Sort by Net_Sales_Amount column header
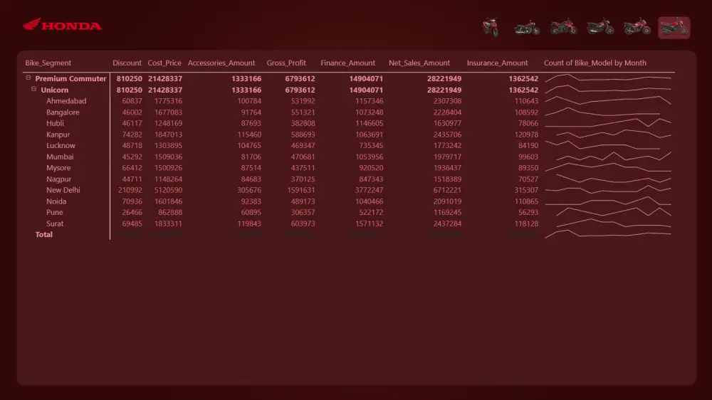This screenshot has height=400, width=712. [419, 63]
